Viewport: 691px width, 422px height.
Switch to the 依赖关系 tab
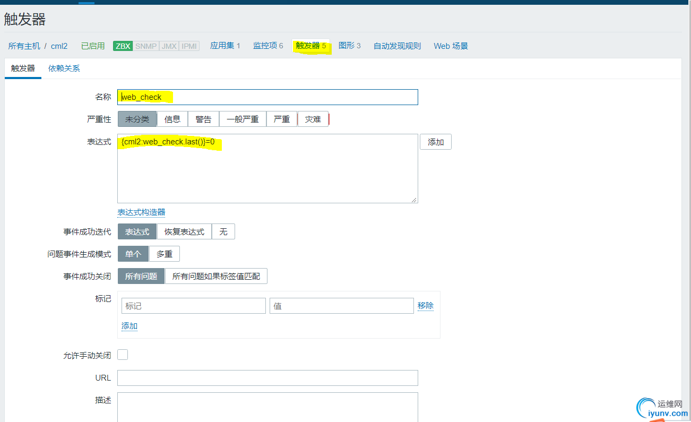64,68
